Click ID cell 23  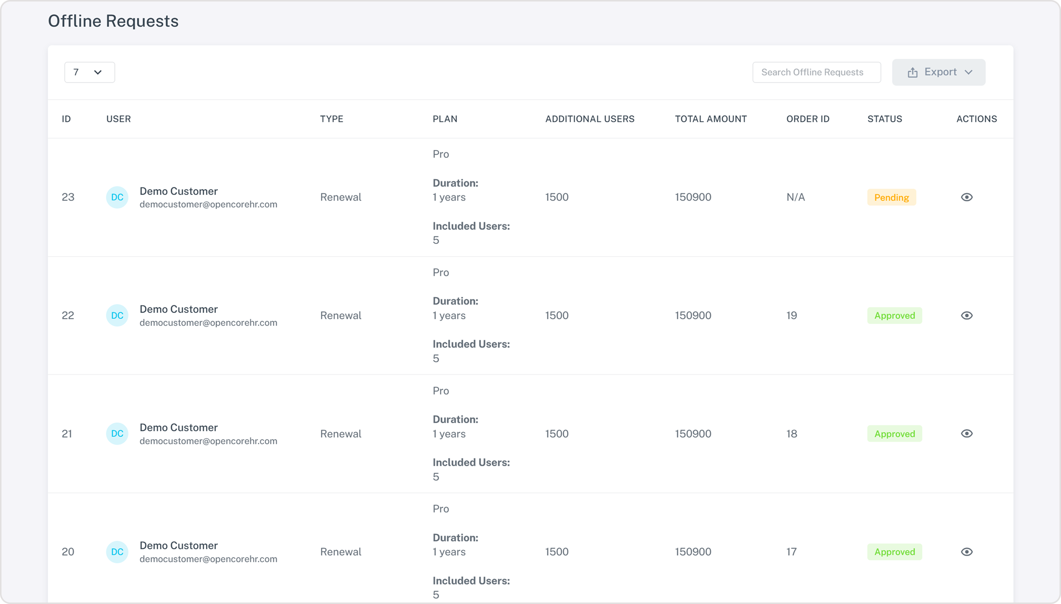click(68, 197)
